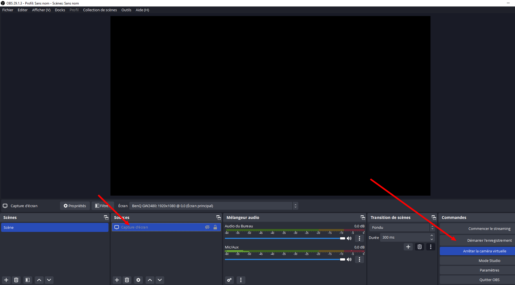515x285 pixels.
Task: Toggle lock on Capture d'écran source
Action: [x=215, y=227]
